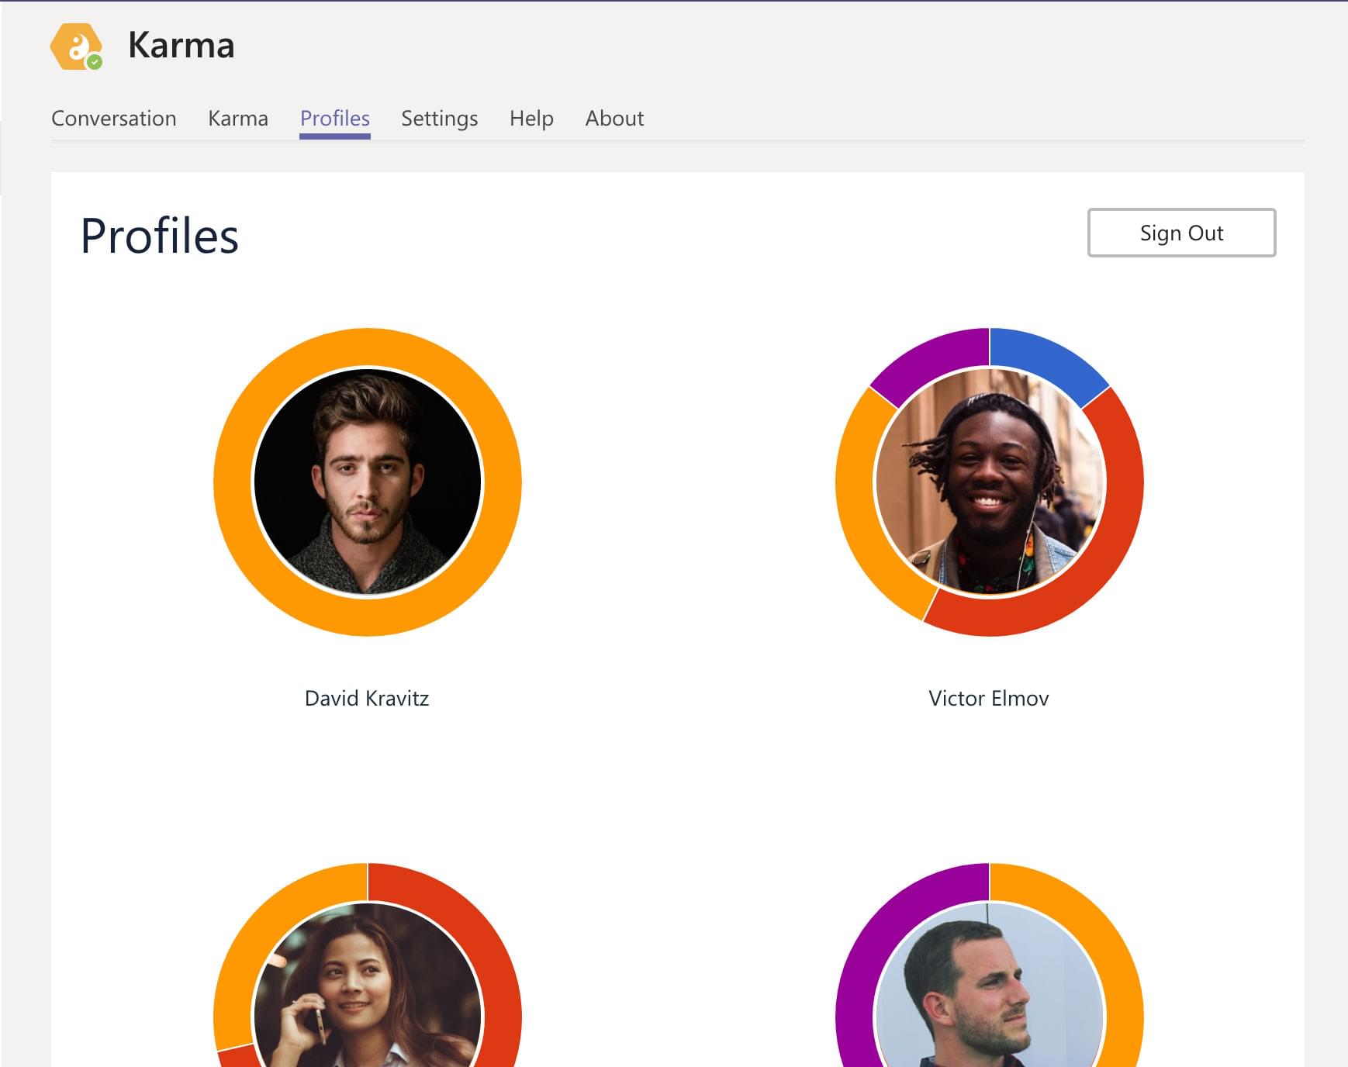This screenshot has width=1348, height=1067.
Task: Select the Profiles tab
Action: point(334,118)
